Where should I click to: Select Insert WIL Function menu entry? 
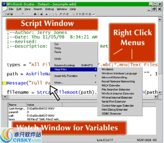tap(74, 76)
